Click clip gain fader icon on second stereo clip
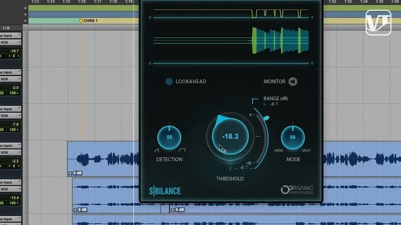Screen dimensions: 401x225 (x=173, y=210)
